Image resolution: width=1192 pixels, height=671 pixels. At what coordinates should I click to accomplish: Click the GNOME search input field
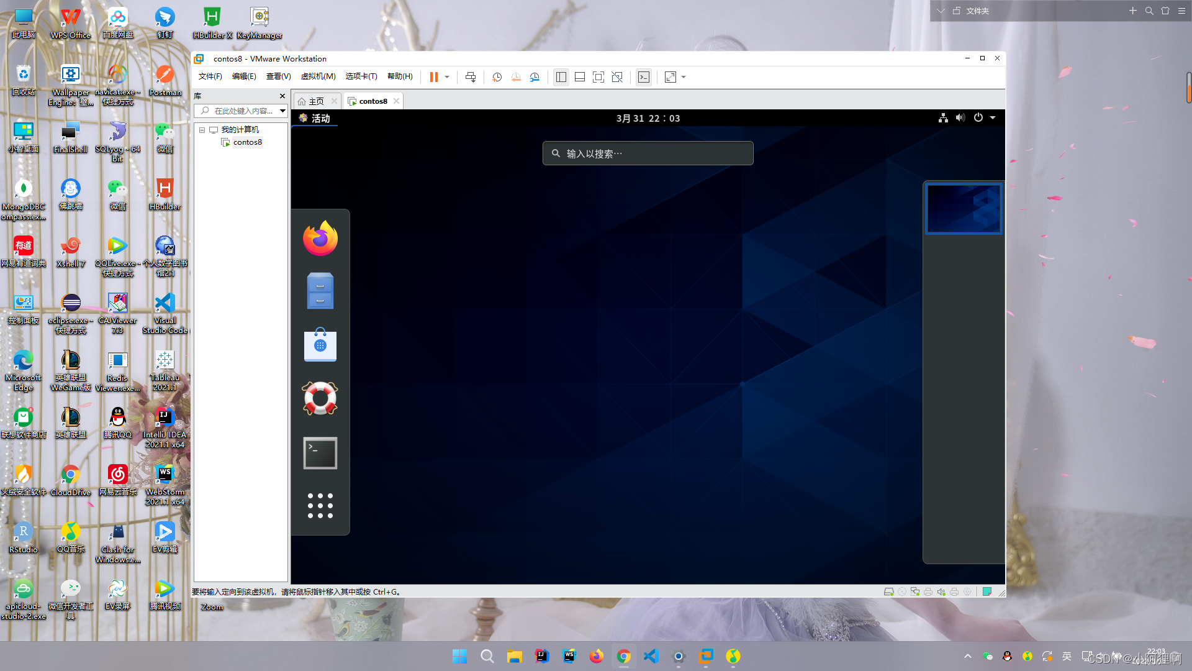[648, 153]
